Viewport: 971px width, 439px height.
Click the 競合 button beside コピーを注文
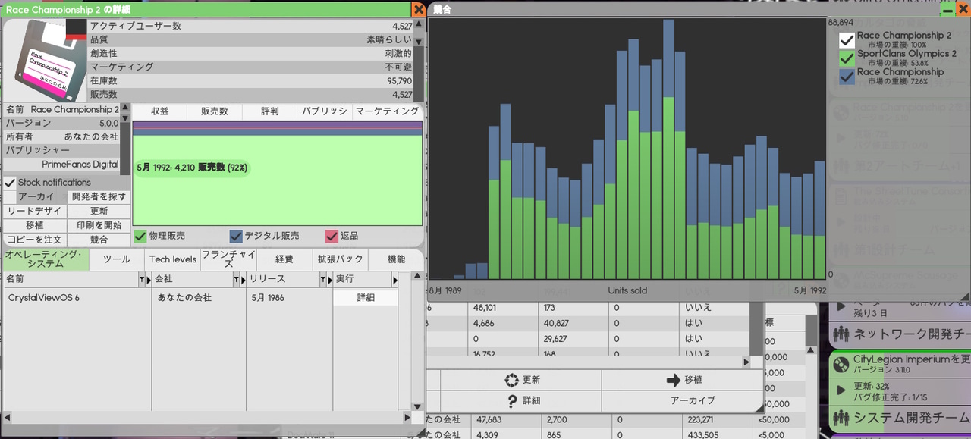point(99,240)
